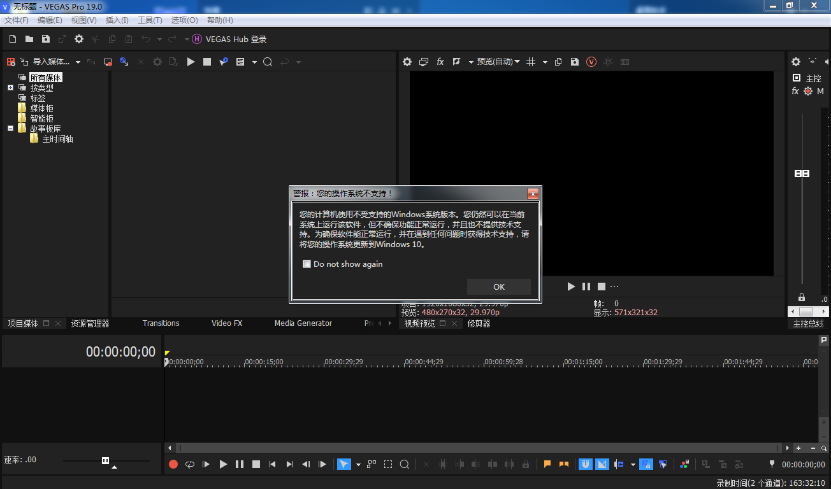The image size is (831, 489).
Task: Click the 速率 playback rate slider handle
Action: [x=105, y=460]
